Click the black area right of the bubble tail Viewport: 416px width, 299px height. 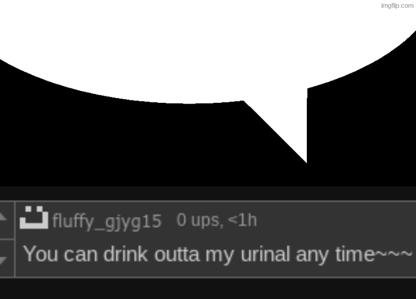tap(361, 132)
